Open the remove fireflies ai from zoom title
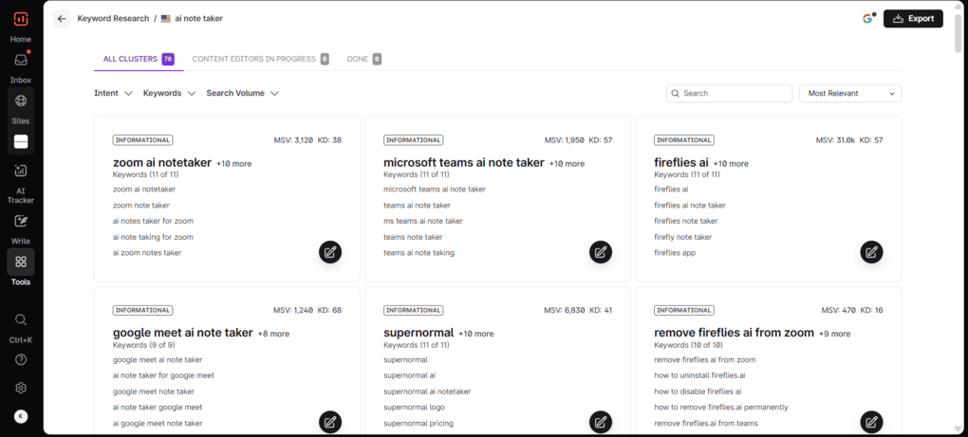 tap(734, 333)
